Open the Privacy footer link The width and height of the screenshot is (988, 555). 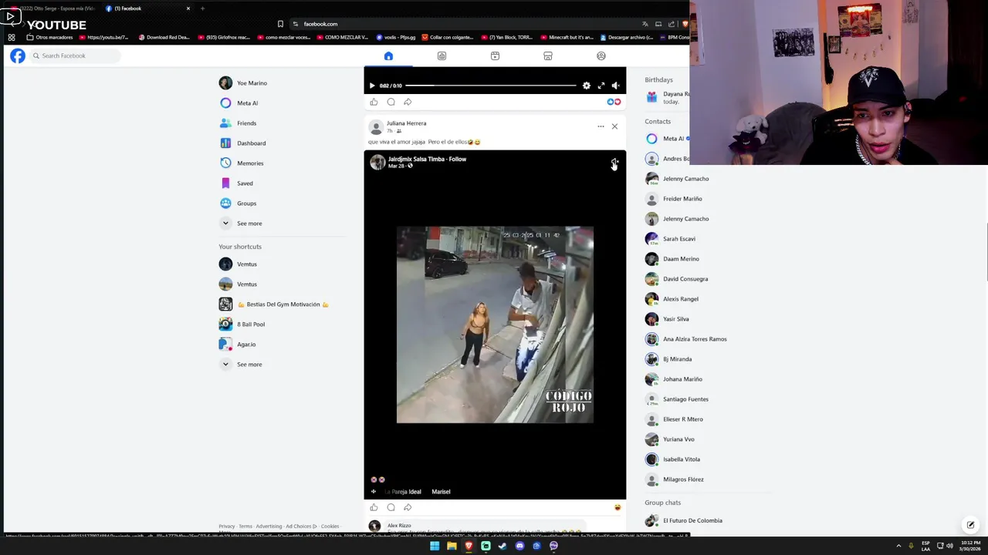click(x=226, y=526)
